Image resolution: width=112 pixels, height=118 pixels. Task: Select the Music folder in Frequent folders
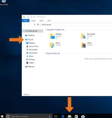point(55,45)
